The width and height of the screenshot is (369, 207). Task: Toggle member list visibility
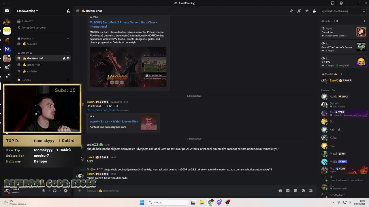point(315,11)
